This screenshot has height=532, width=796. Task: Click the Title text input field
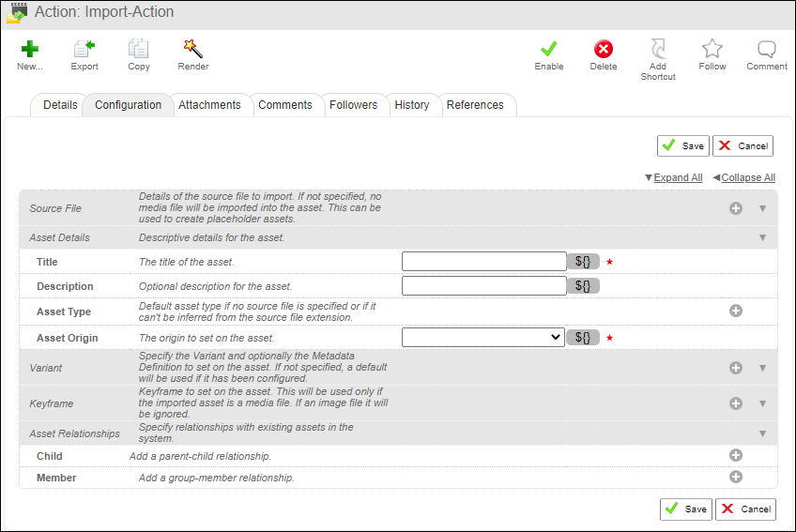(483, 262)
